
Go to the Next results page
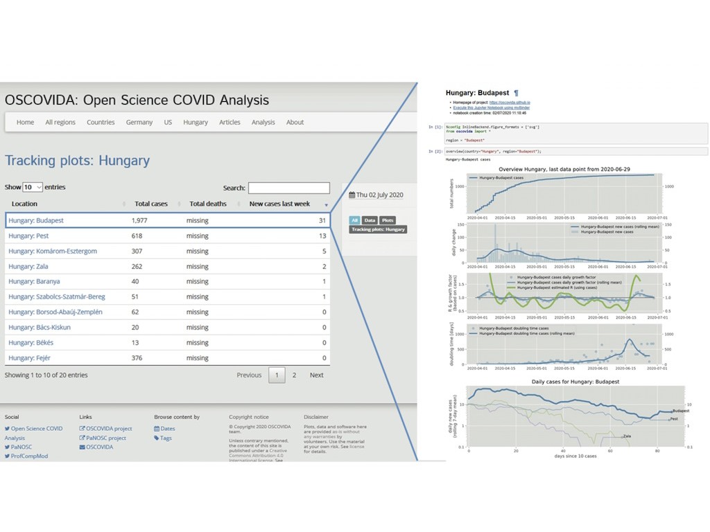tap(316, 375)
